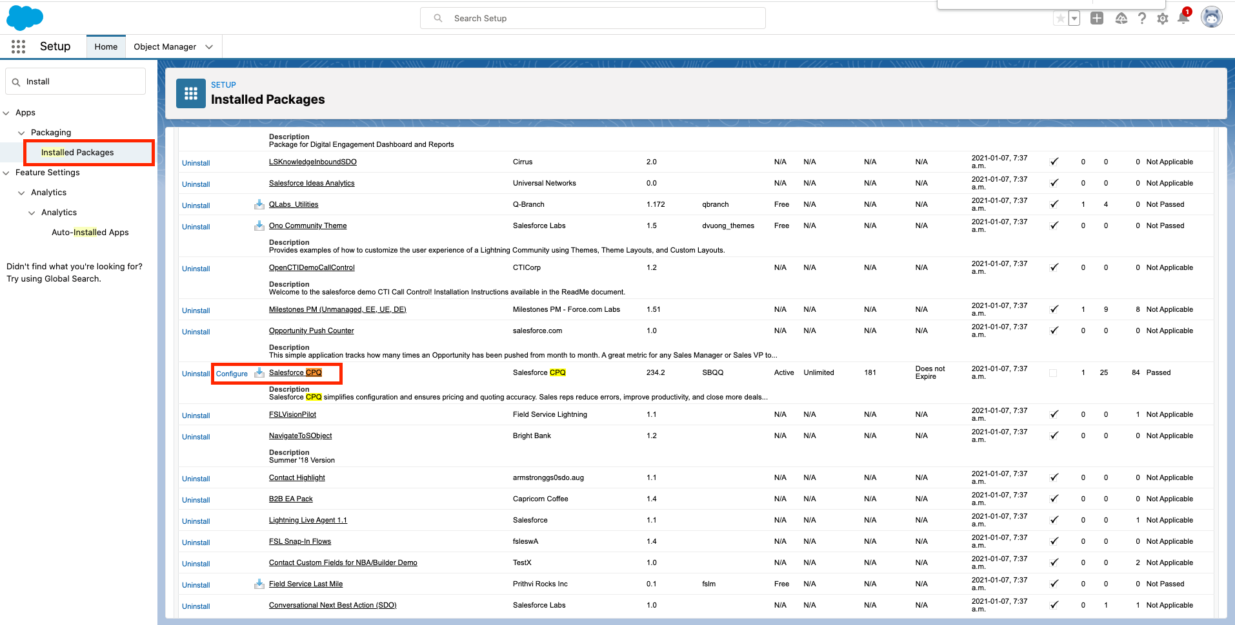Toggle the checkbox in the QLabs_Utilities row
The height and width of the screenshot is (625, 1235).
[1054, 204]
